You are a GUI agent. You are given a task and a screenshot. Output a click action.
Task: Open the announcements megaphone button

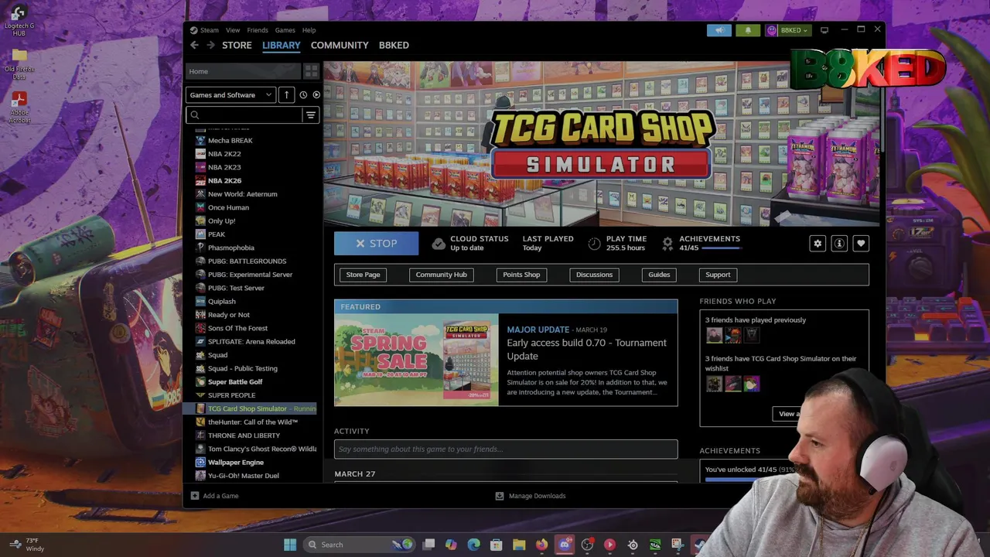click(x=719, y=30)
